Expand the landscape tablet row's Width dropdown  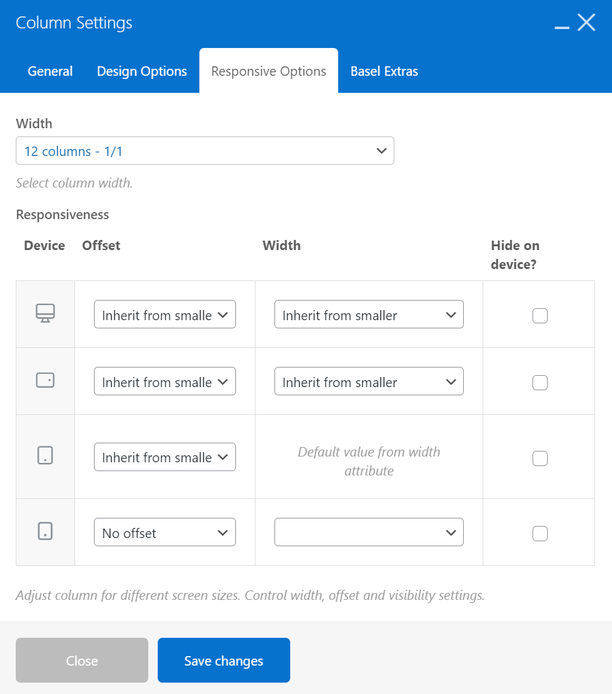click(x=368, y=381)
